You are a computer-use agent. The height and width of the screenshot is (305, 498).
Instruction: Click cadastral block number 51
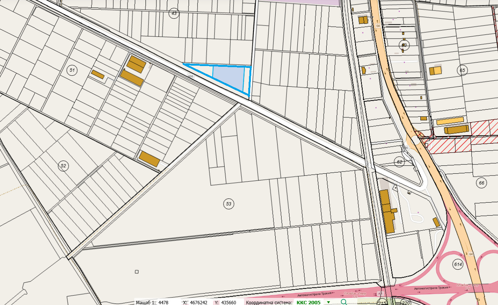[x=72, y=69]
